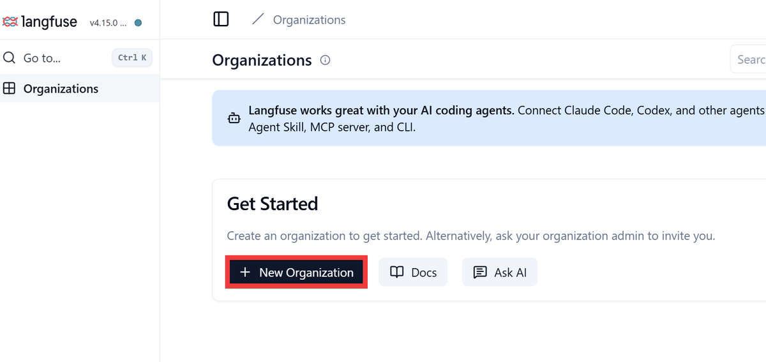This screenshot has height=362, width=766.
Task: Select Organizations label in the left sidebar
Action: click(x=61, y=89)
